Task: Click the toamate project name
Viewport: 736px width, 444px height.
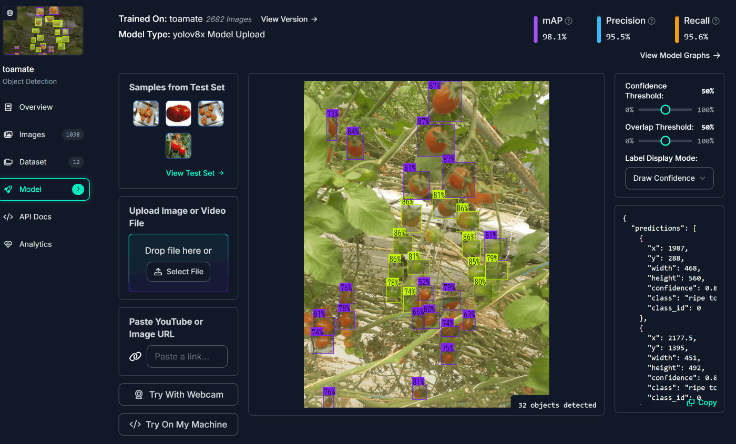Action: tap(18, 69)
